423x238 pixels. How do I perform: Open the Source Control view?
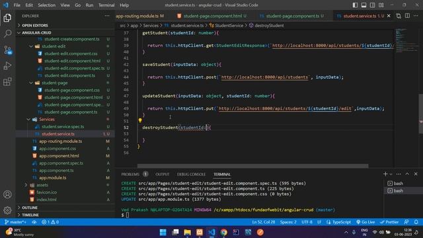(7, 50)
